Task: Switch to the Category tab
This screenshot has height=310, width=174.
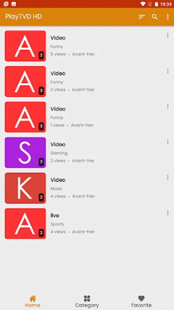Action: (x=87, y=302)
